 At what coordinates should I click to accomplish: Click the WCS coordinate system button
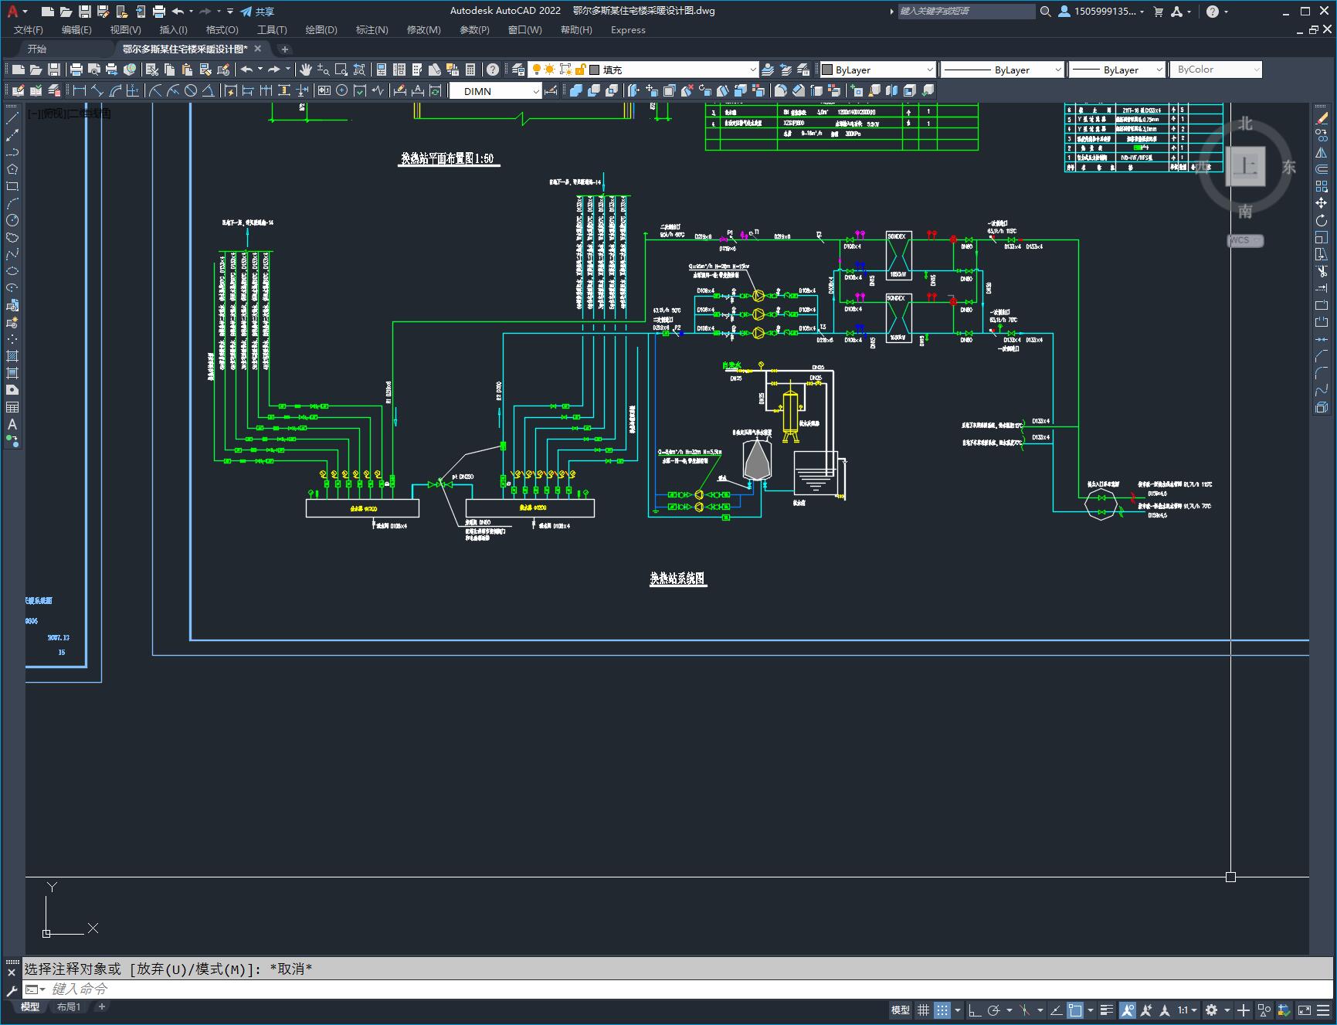[x=1244, y=240]
